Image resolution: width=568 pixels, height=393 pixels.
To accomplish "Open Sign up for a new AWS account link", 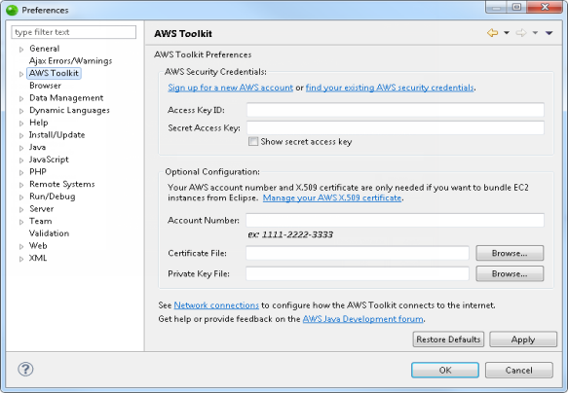I will (230, 88).
